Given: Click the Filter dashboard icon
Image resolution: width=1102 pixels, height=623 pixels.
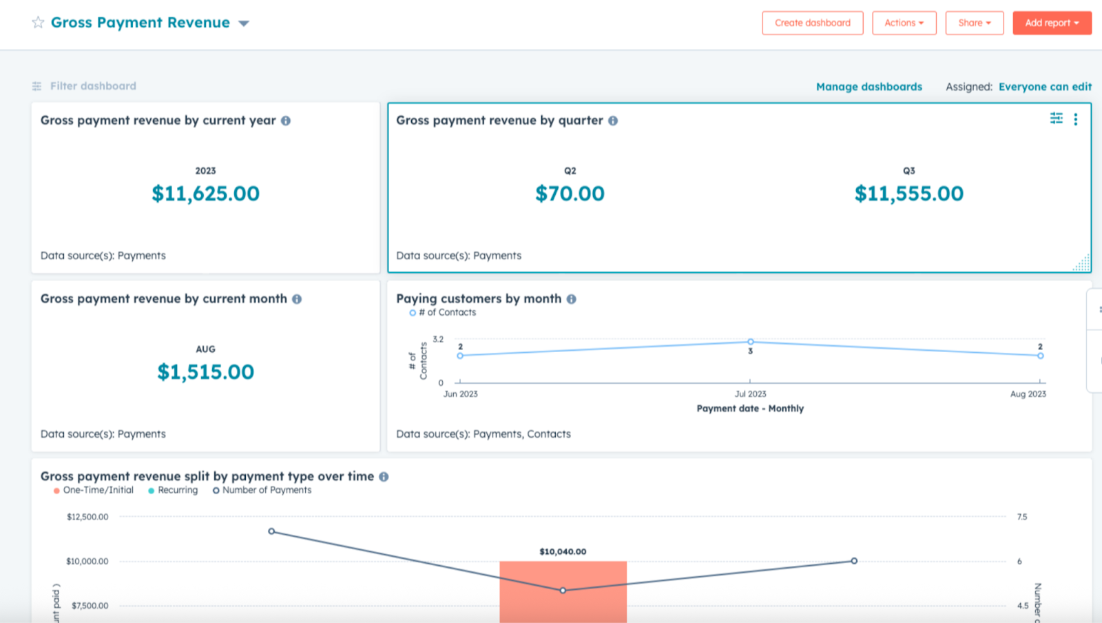Looking at the screenshot, I should point(36,85).
